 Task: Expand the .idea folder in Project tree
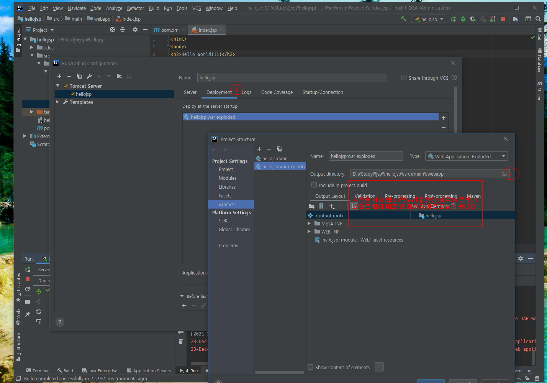(32, 48)
